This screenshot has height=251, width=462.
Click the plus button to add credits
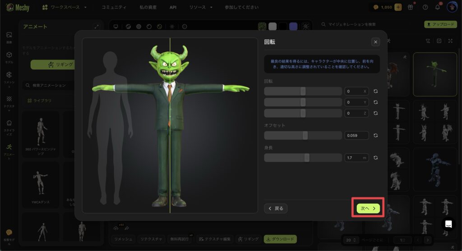398,7
